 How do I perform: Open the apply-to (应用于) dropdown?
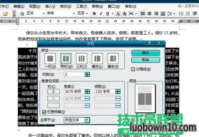[x=87, y=120]
